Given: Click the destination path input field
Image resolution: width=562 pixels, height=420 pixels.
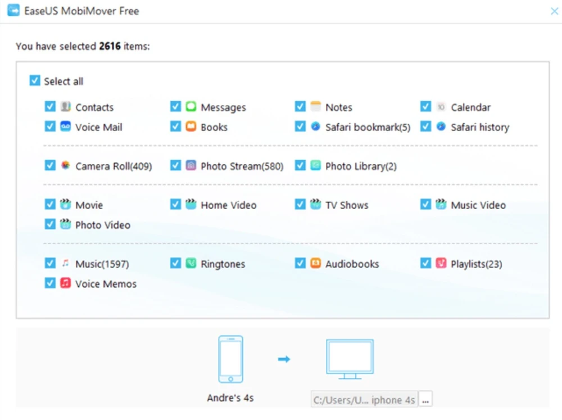Looking at the screenshot, I should click(364, 400).
